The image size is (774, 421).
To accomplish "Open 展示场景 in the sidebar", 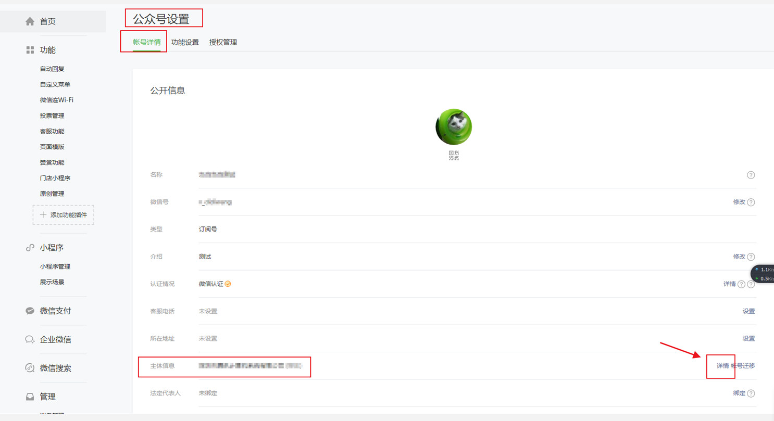I will 52,282.
